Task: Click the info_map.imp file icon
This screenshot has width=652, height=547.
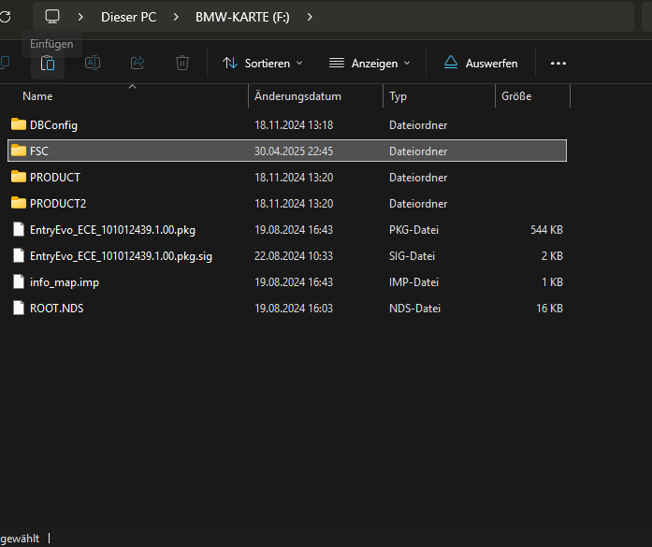Action: pos(19,281)
